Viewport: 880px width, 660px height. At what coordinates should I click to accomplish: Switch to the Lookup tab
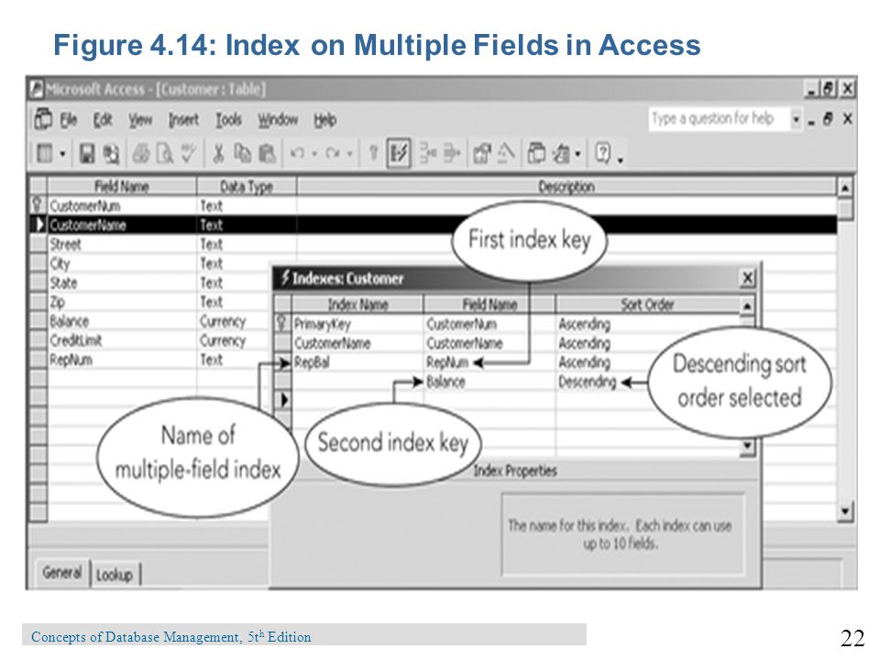(x=115, y=575)
